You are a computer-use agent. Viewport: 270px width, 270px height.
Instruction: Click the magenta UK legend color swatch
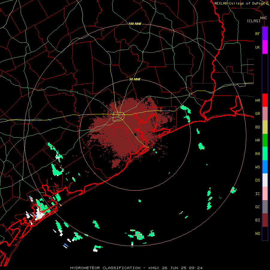265,47
